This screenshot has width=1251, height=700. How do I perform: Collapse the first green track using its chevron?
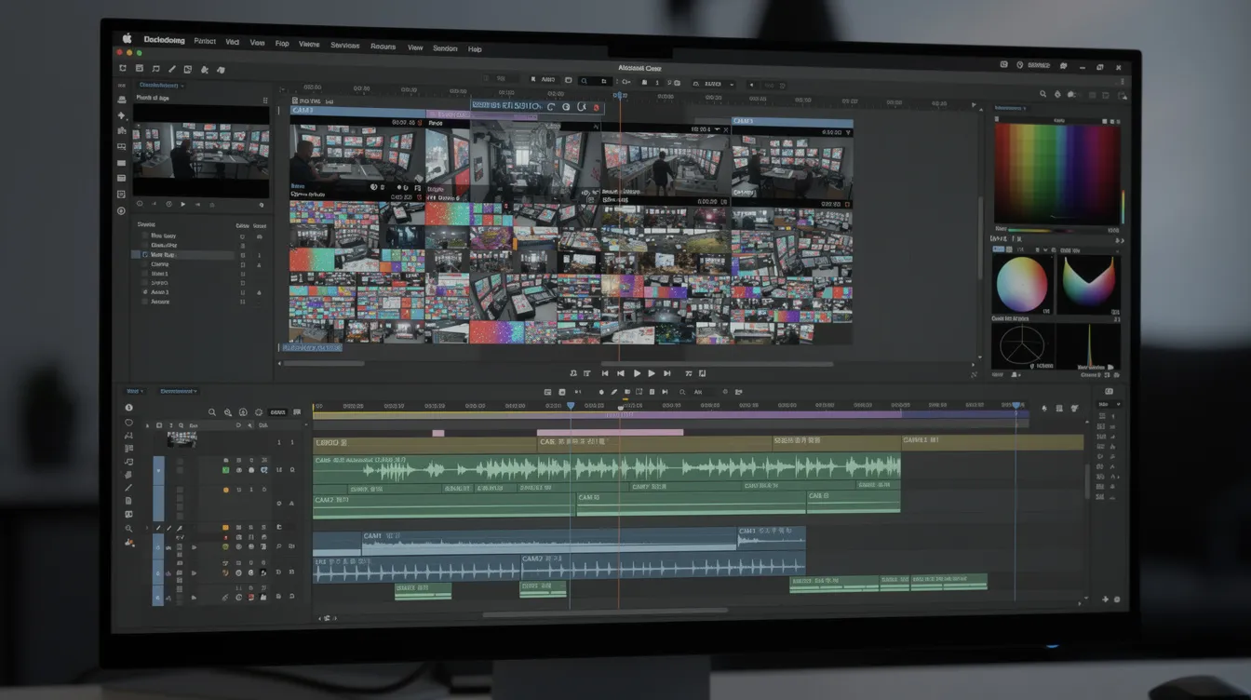pos(157,471)
